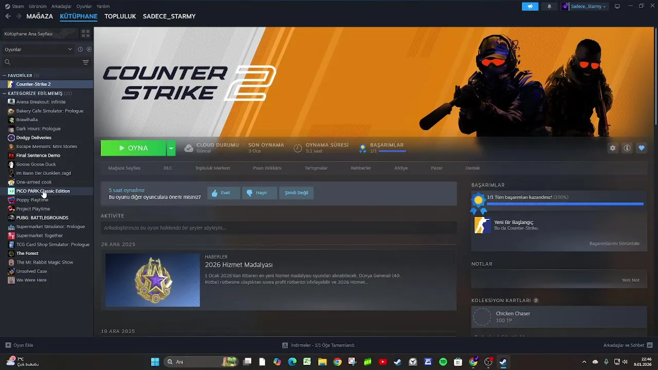
Task: Click the Hayır thumbs-down button
Action: coord(260,193)
